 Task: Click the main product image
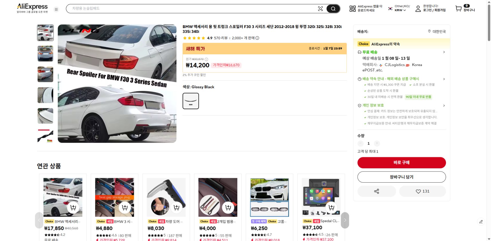click(x=117, y=83)
